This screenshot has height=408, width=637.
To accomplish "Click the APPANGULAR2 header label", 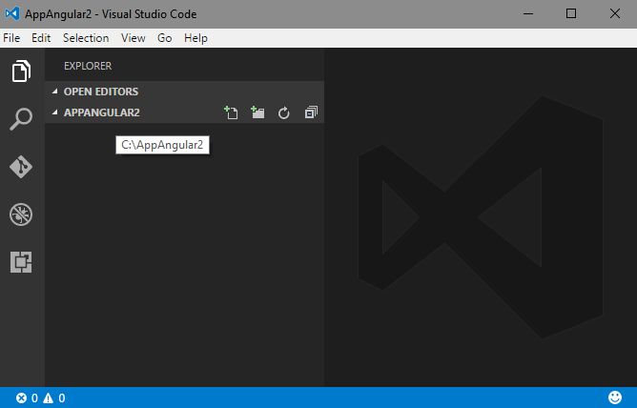I will (x=102, y=112).
